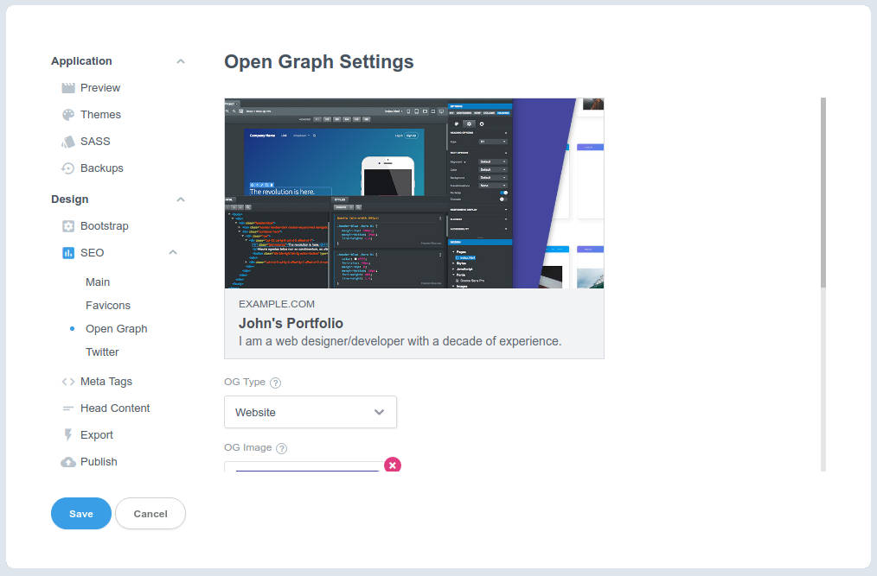Remove the OG Image with the red X

pos(393,465)
